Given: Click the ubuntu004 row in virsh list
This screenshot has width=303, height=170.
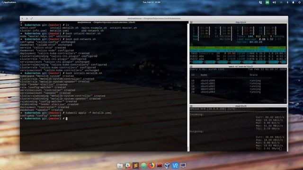Looking at the screenshot, I should coord(226,92).
